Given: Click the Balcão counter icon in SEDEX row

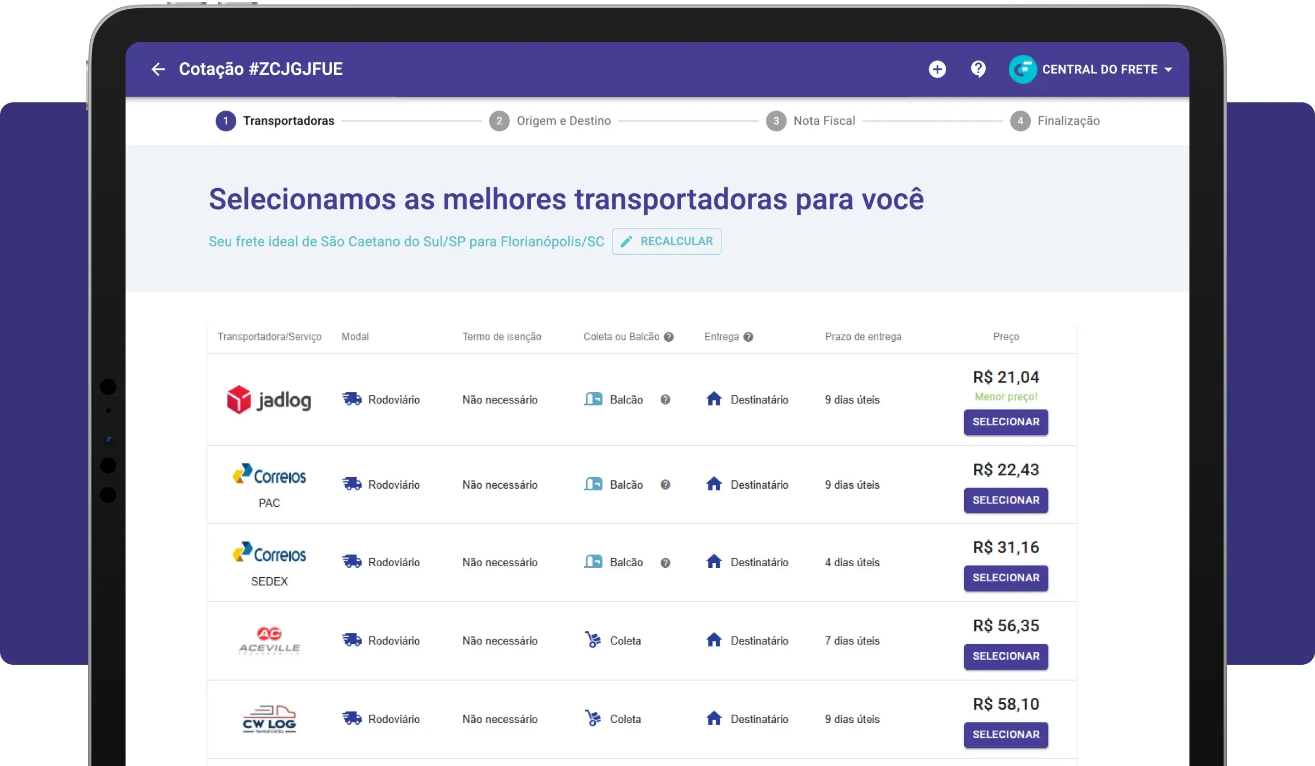Looking at the screenshot, I should [x=593, y=561].
